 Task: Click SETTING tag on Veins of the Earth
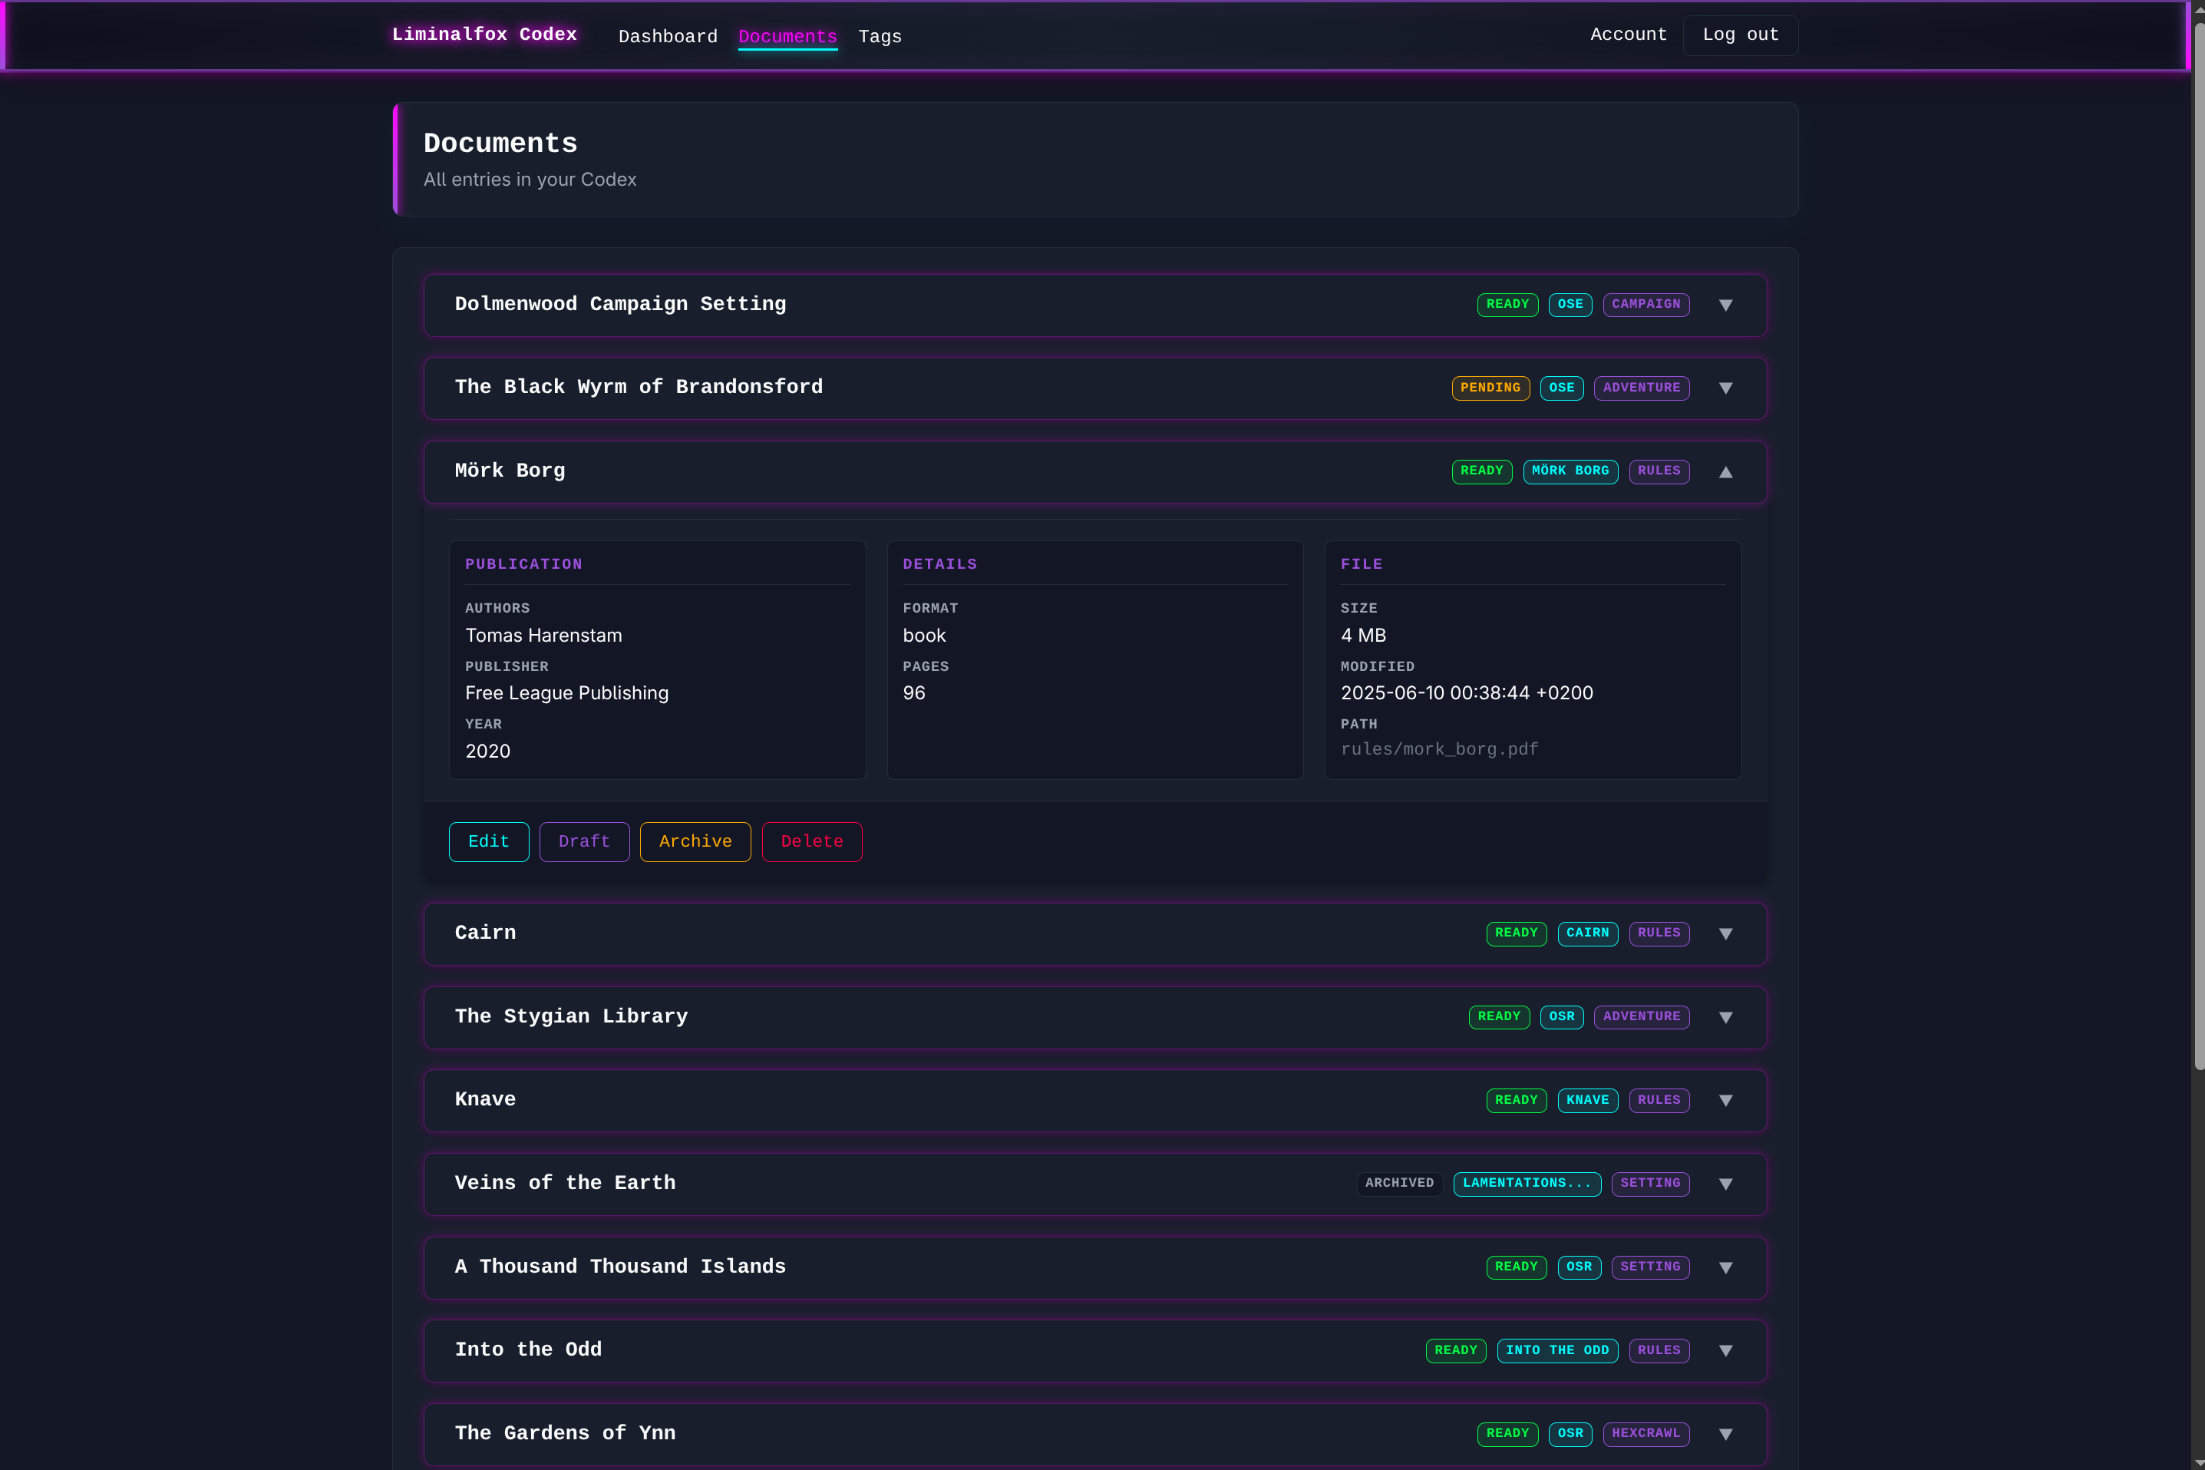click(1649, 1184)
